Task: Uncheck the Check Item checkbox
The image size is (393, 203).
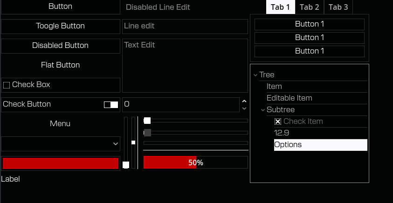Action: (278, 122)
